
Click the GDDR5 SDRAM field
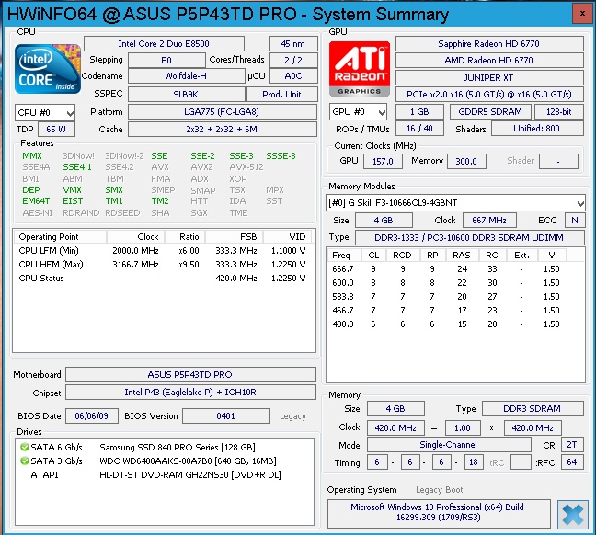[x=490, y=112]
